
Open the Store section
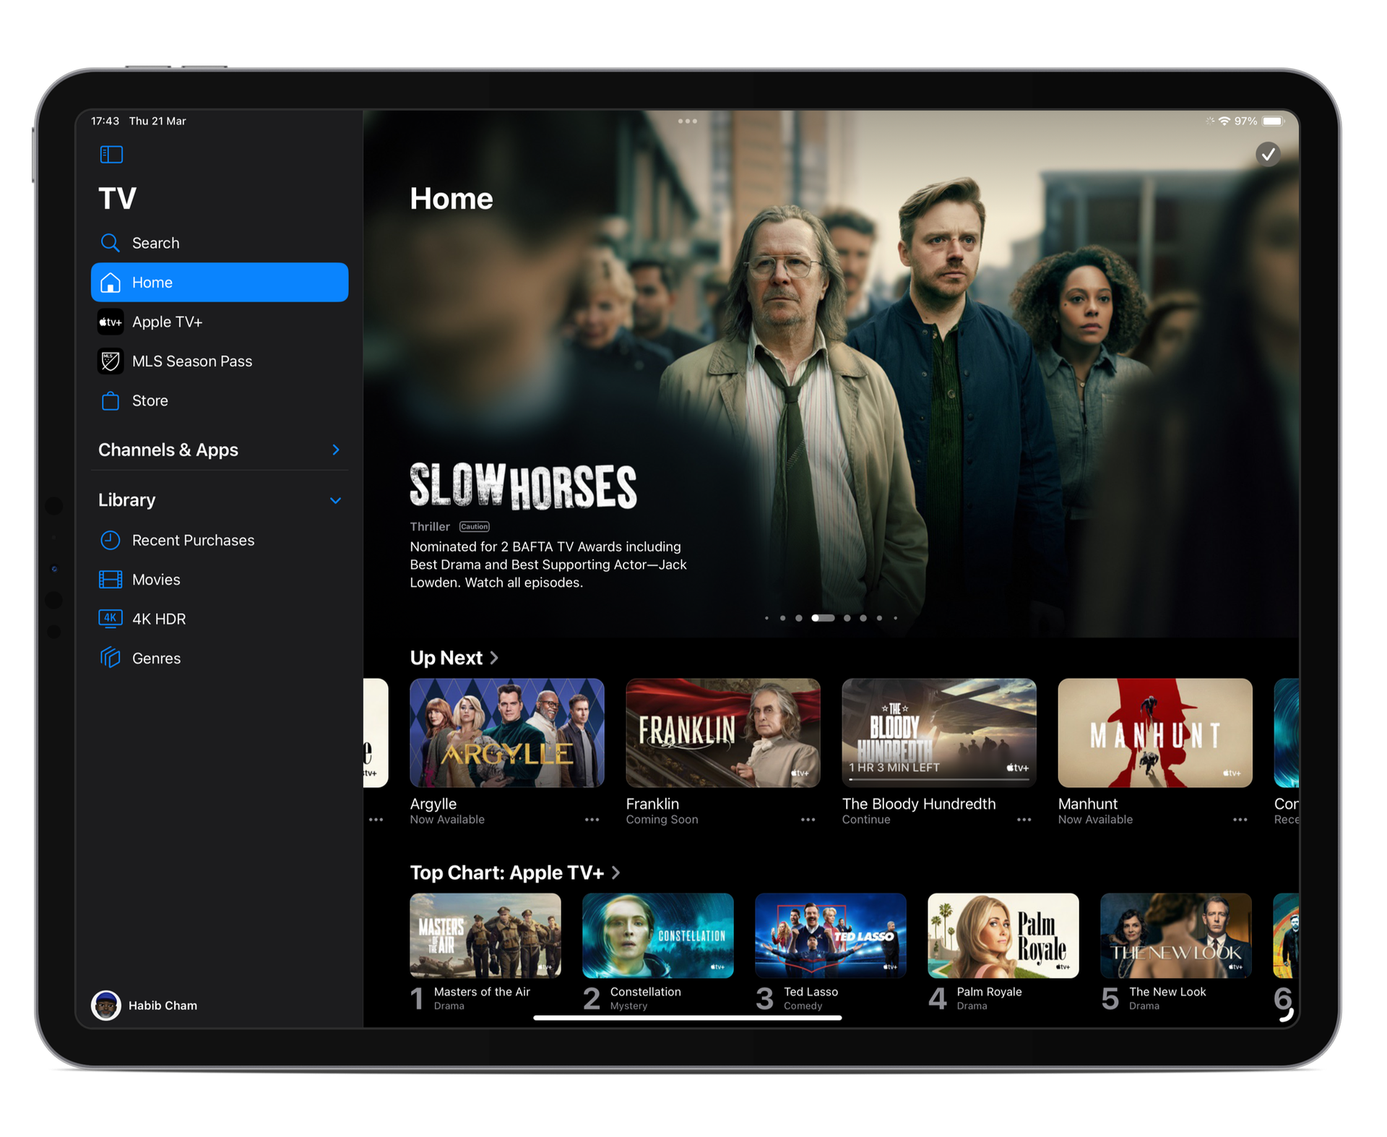coord(110,400)
